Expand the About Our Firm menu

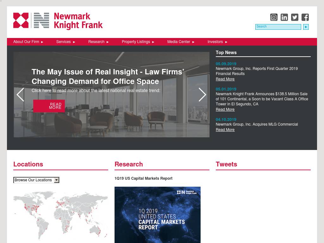click(28, 42)
